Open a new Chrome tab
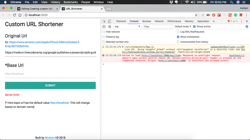250x140 pixels. (x=108, y=9)
